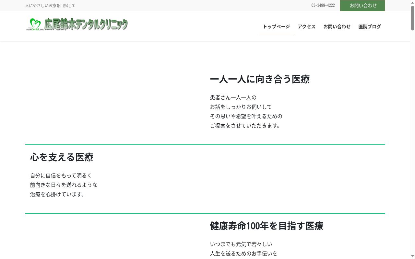415x259 pixels.
Task: Open お問い合わせ in the navigation menu
Action: tap(337, 27)
